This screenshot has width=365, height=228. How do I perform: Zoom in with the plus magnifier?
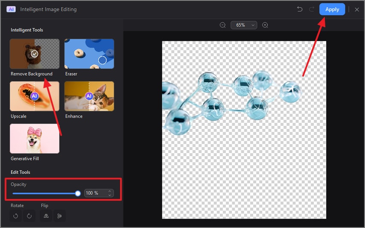[265, 25]
